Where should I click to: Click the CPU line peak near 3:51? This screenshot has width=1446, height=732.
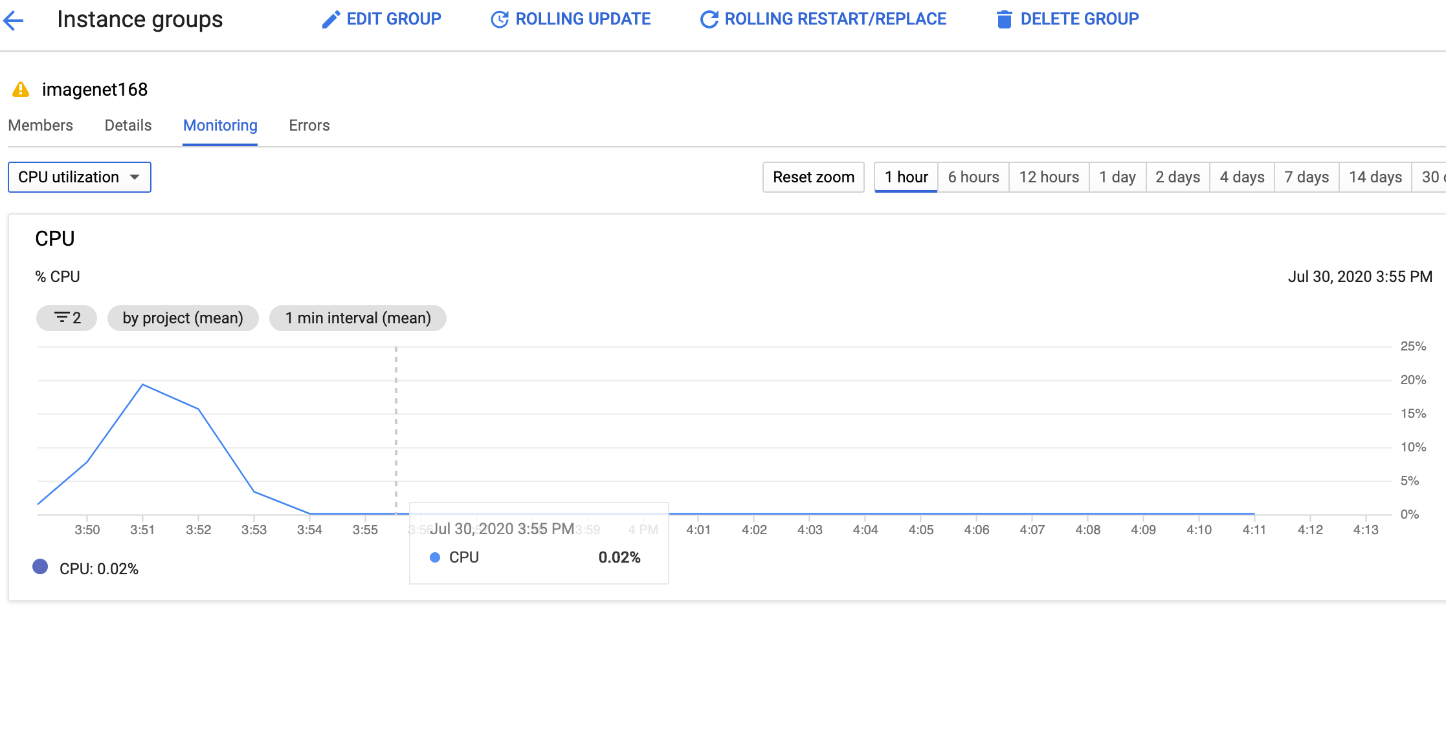coord(142,385)
